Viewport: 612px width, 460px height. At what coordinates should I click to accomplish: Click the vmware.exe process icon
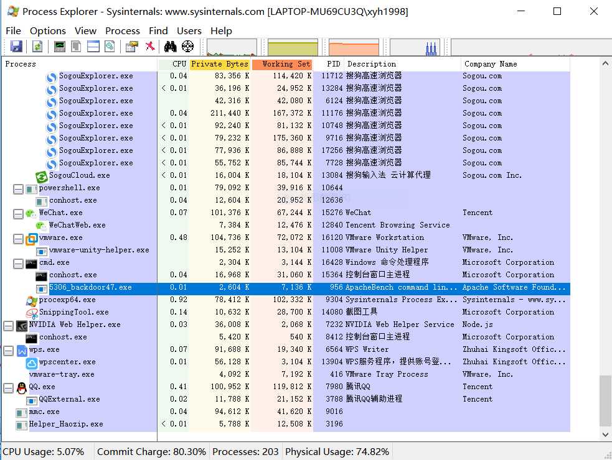click(32, 239)
